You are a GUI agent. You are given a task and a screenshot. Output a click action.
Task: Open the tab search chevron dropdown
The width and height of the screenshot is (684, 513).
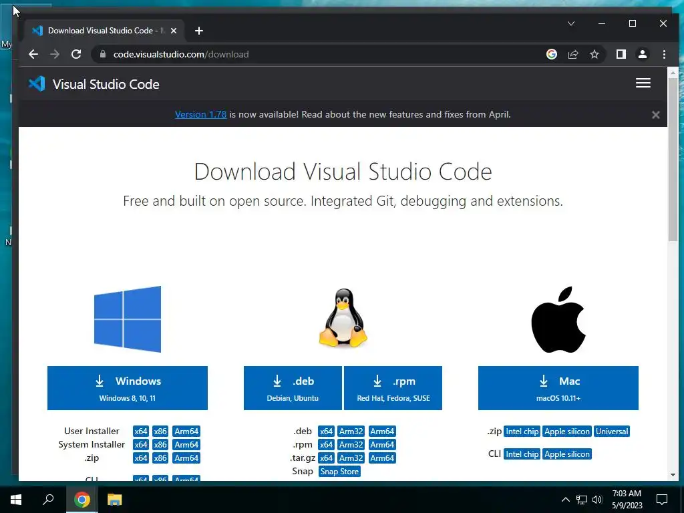coord(571,23)
